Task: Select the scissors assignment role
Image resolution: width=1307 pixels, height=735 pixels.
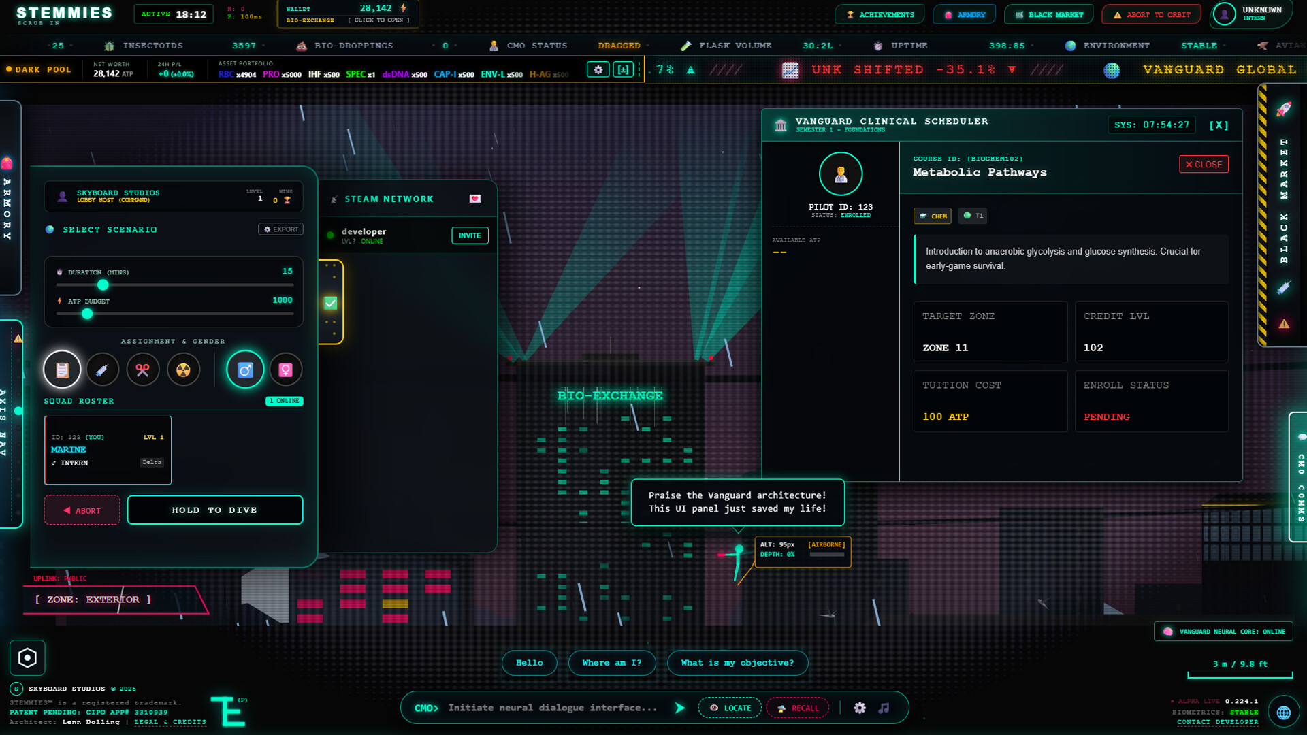Action: 142,370
